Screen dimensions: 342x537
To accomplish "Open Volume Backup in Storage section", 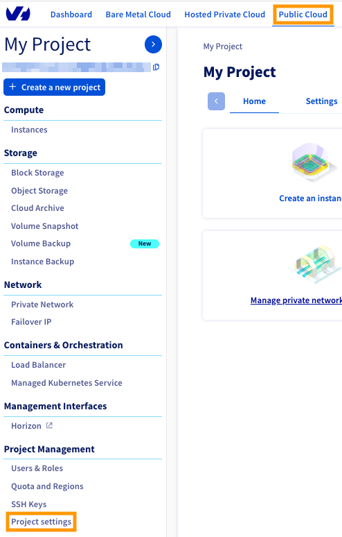I will tap(41, 244).
